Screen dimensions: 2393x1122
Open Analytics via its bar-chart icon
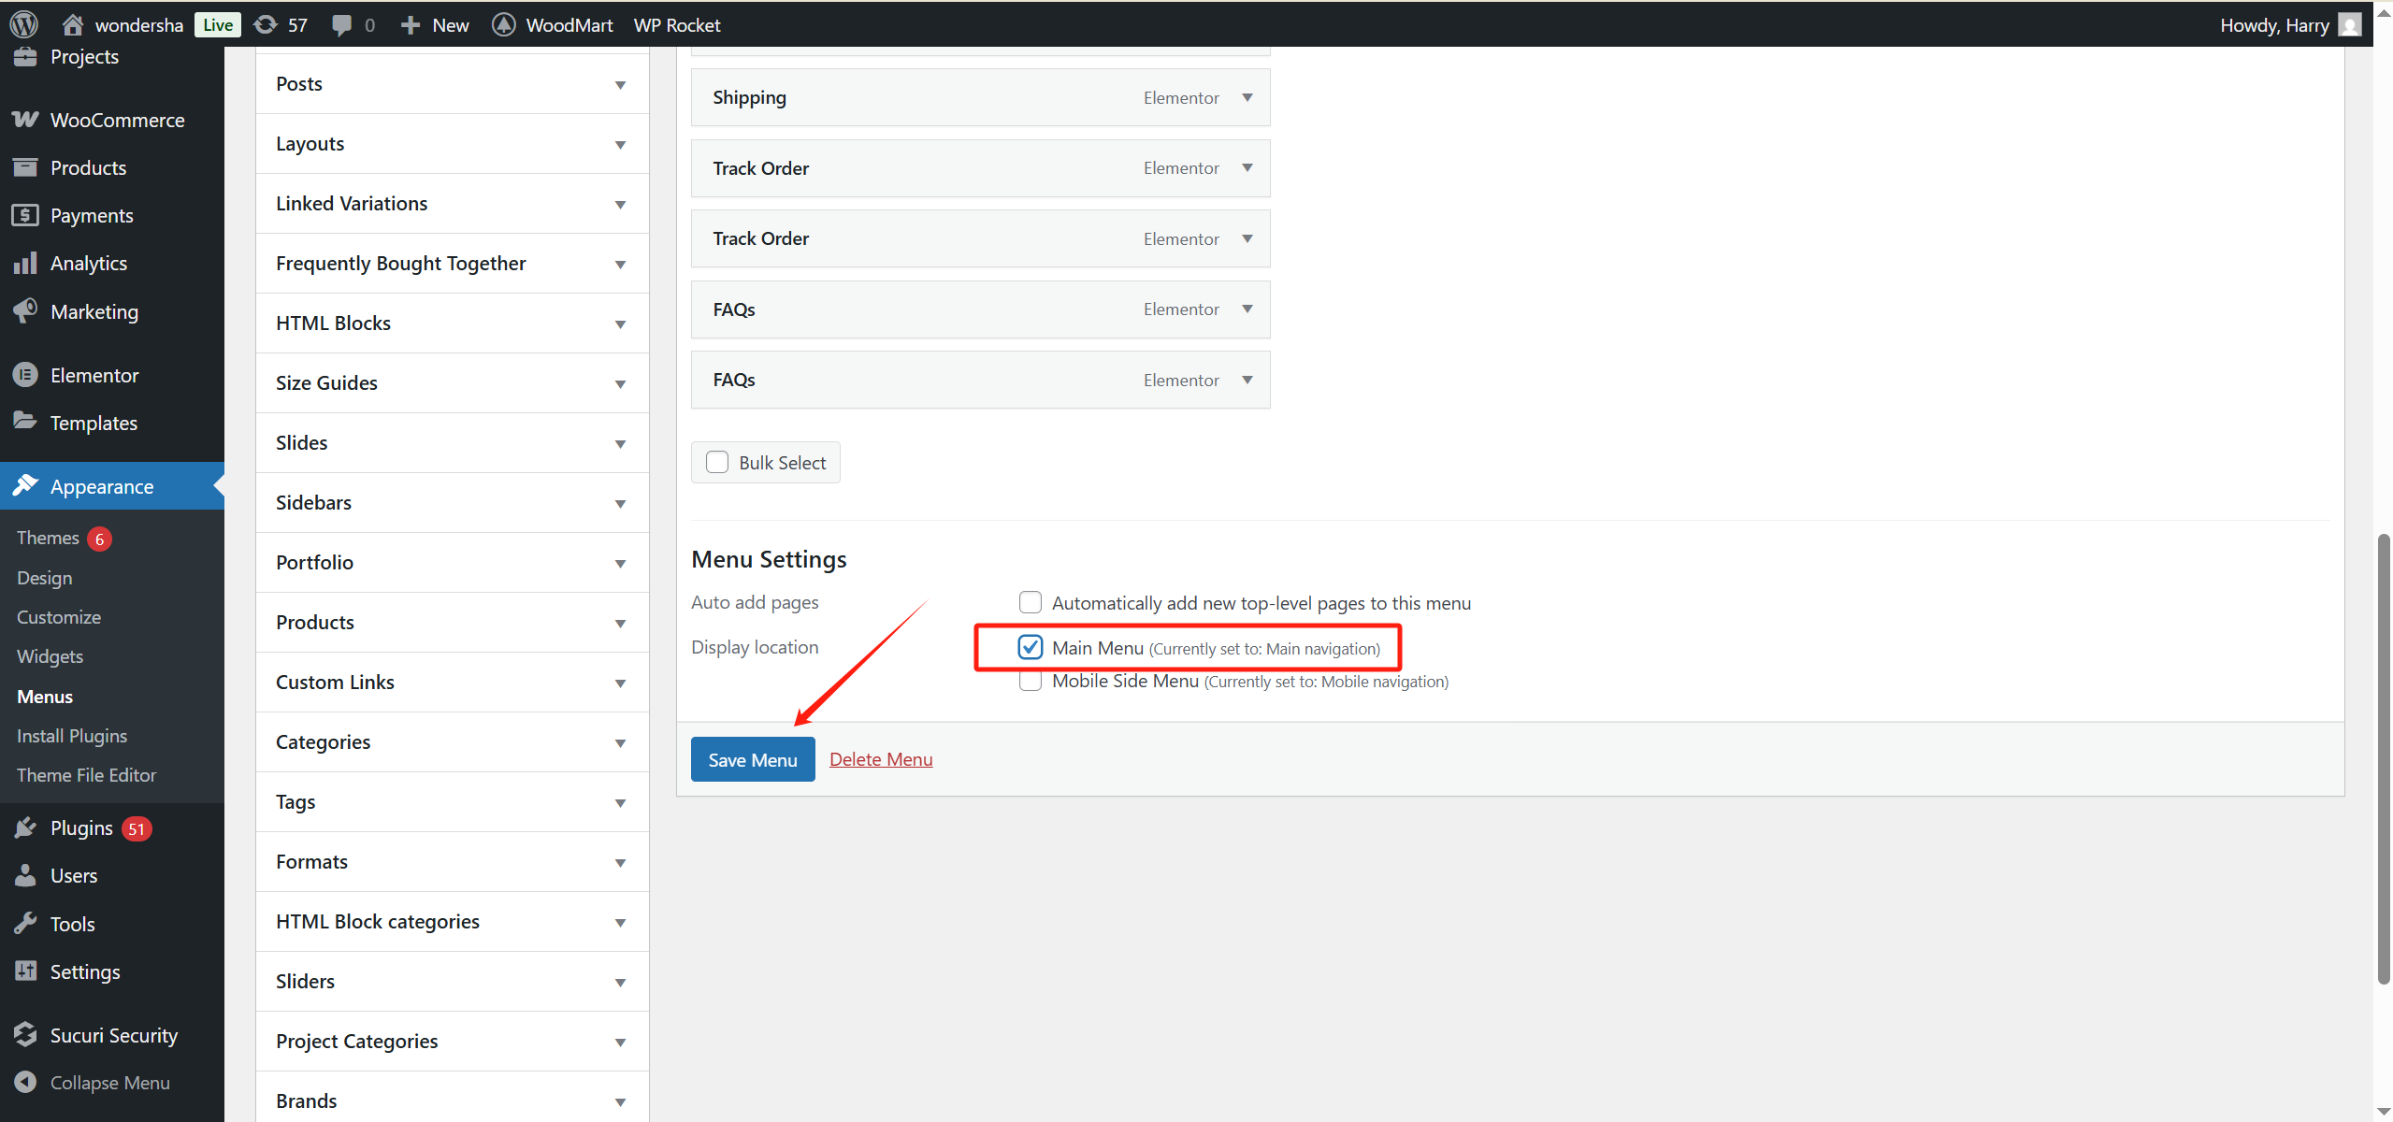coord(25,263)
